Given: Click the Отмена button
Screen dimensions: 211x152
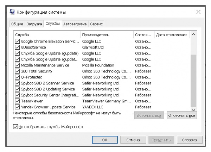Looking at the screenshot, I should [x=133, y=140].
